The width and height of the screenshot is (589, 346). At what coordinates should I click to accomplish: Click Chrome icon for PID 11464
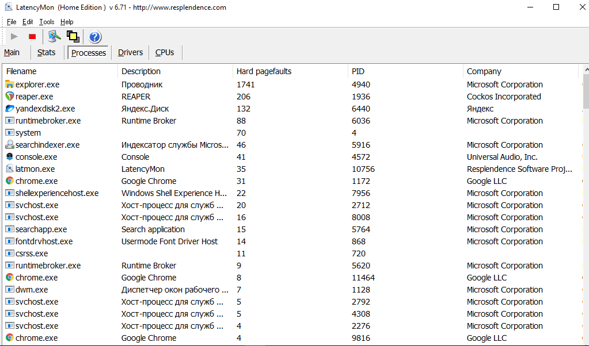pyautogui.click(x=10, y=278)
